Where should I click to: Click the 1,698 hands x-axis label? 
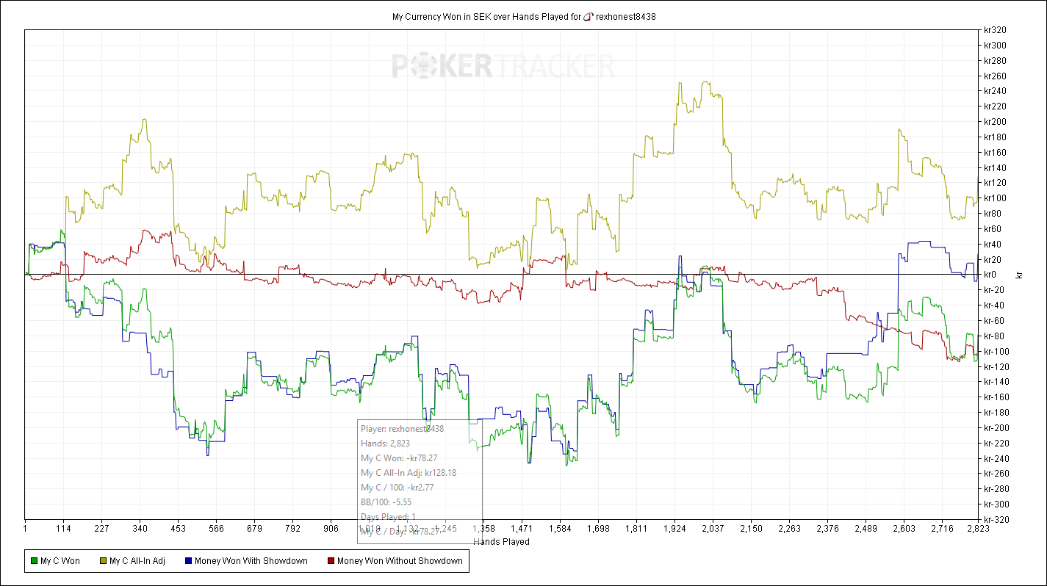(x=599, y=528)
